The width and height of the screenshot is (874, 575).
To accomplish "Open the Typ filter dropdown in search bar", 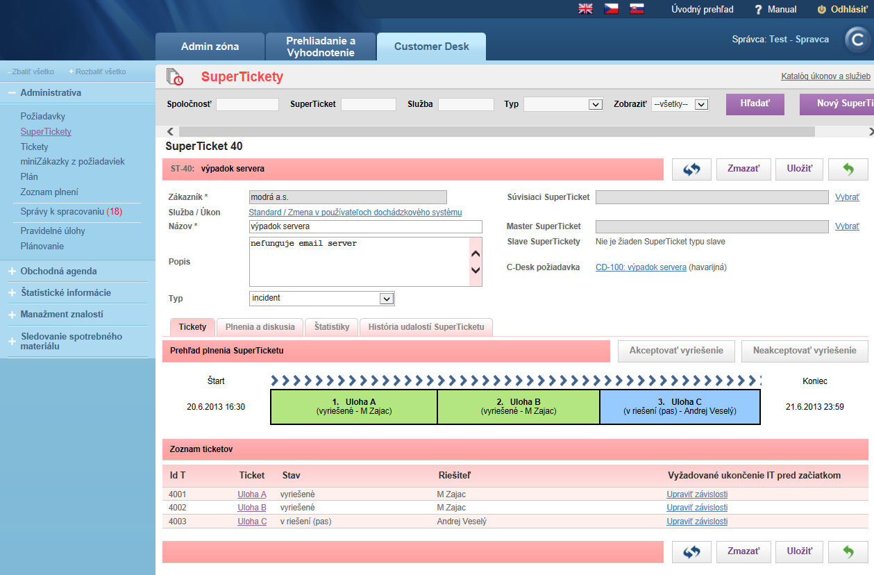I will point(563,104).
